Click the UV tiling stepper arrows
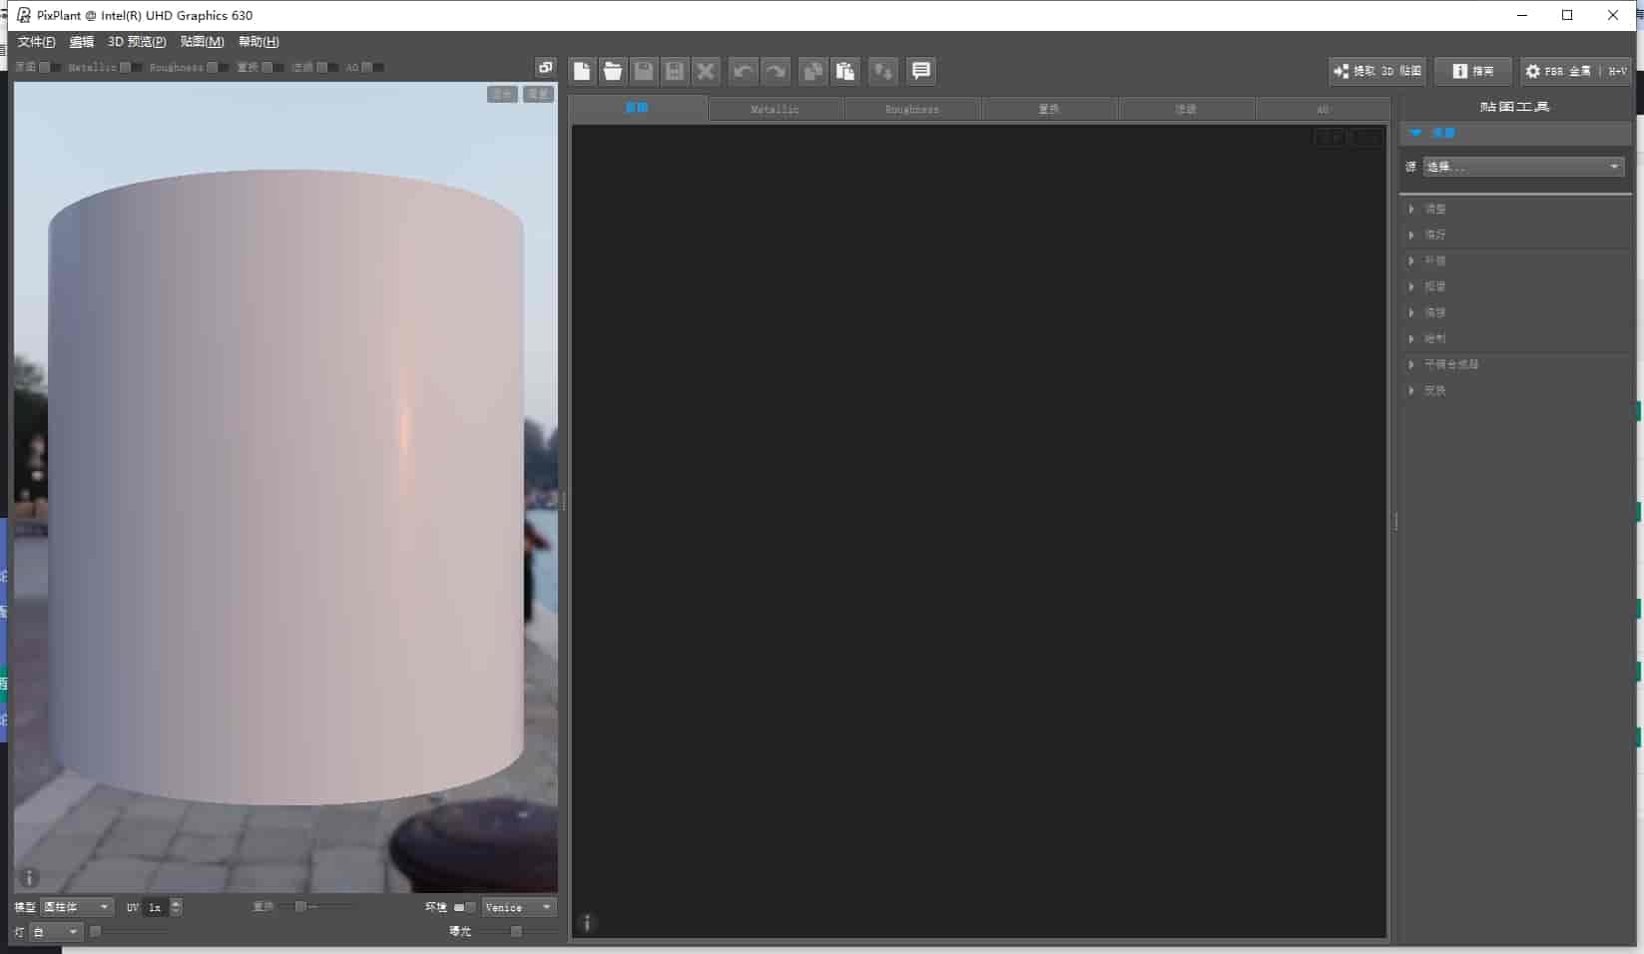Screen dimensions: 1644x954 click(x=177, y=907)
